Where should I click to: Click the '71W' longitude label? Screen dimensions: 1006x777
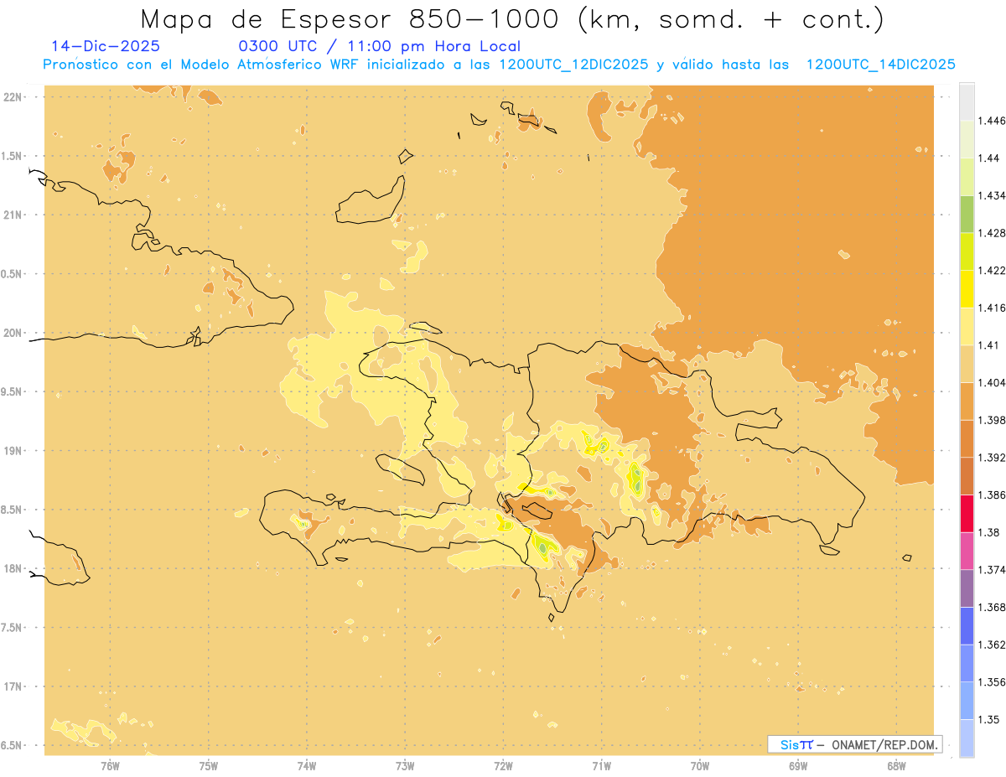pyautogui.click(x=601, y=765)
